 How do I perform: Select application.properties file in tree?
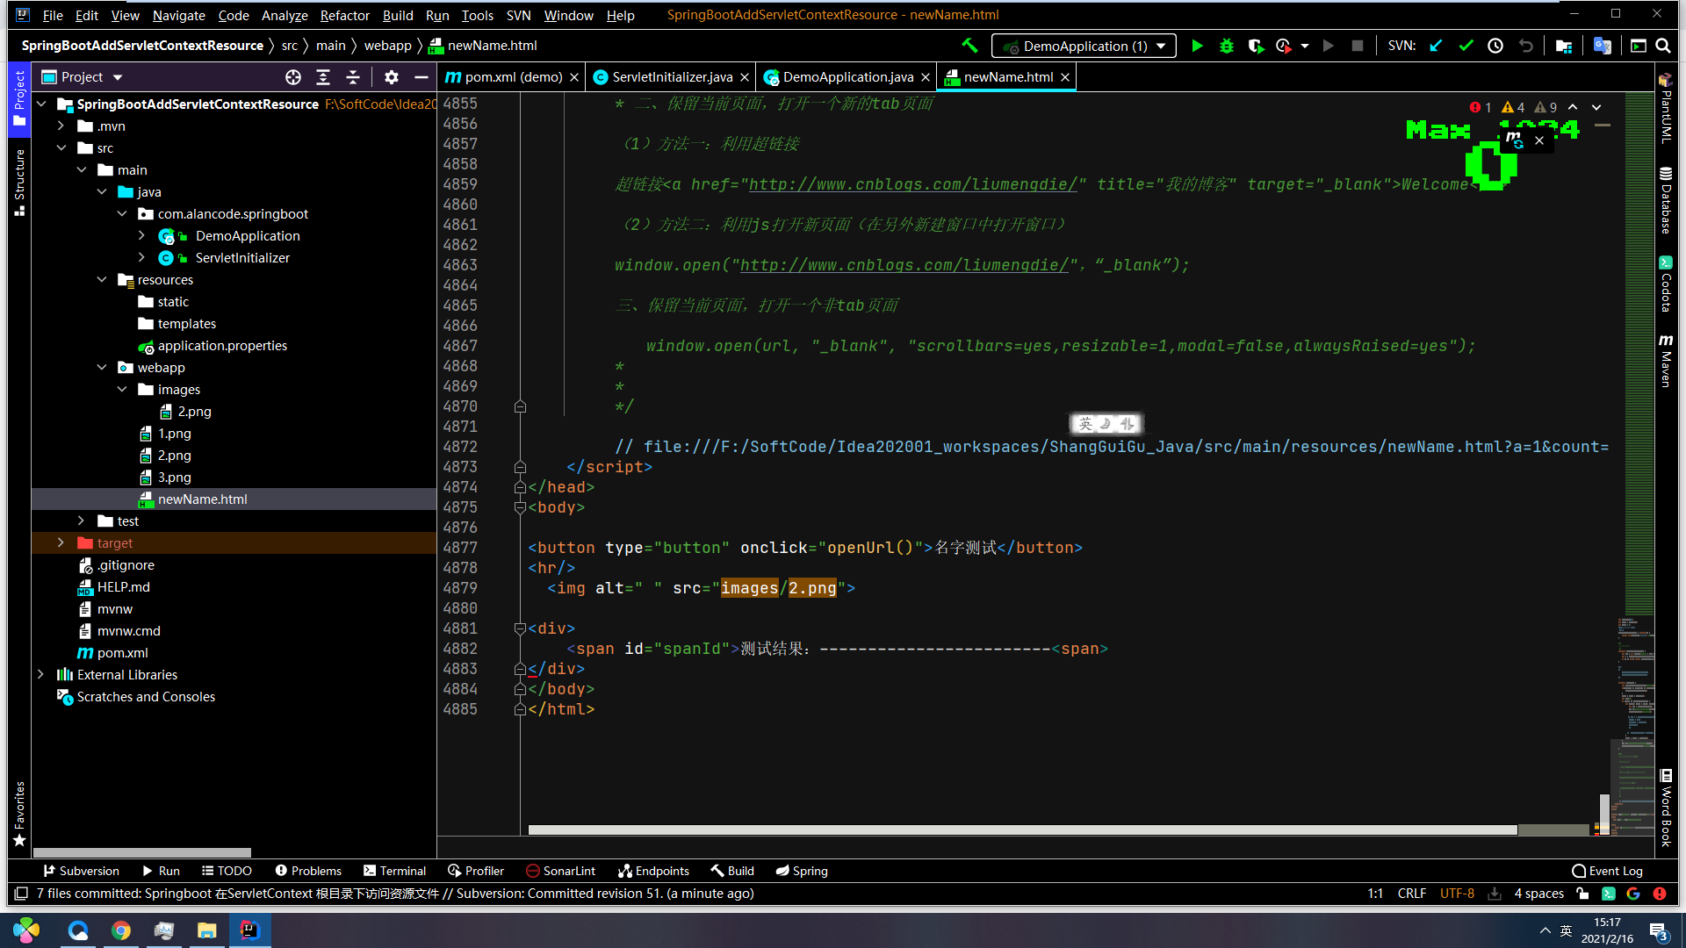point(222,345)
